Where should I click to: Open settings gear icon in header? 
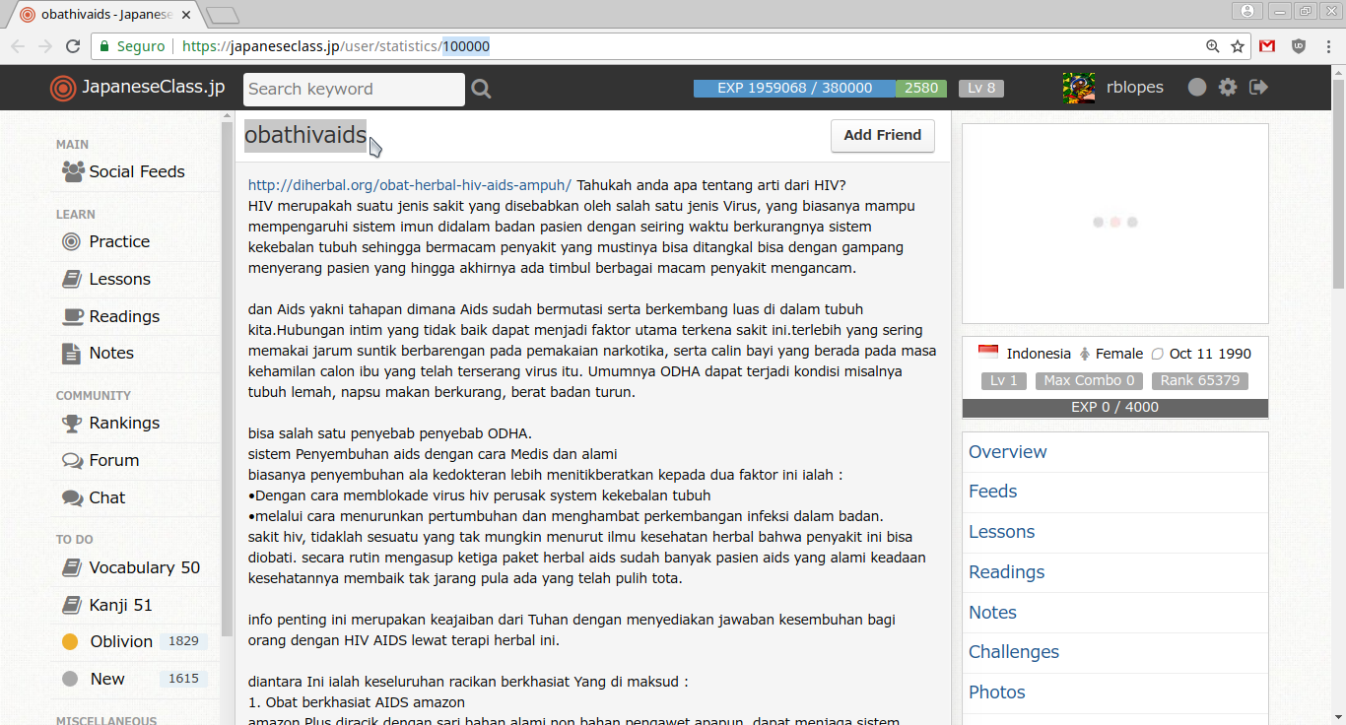tap(1227, 87)
